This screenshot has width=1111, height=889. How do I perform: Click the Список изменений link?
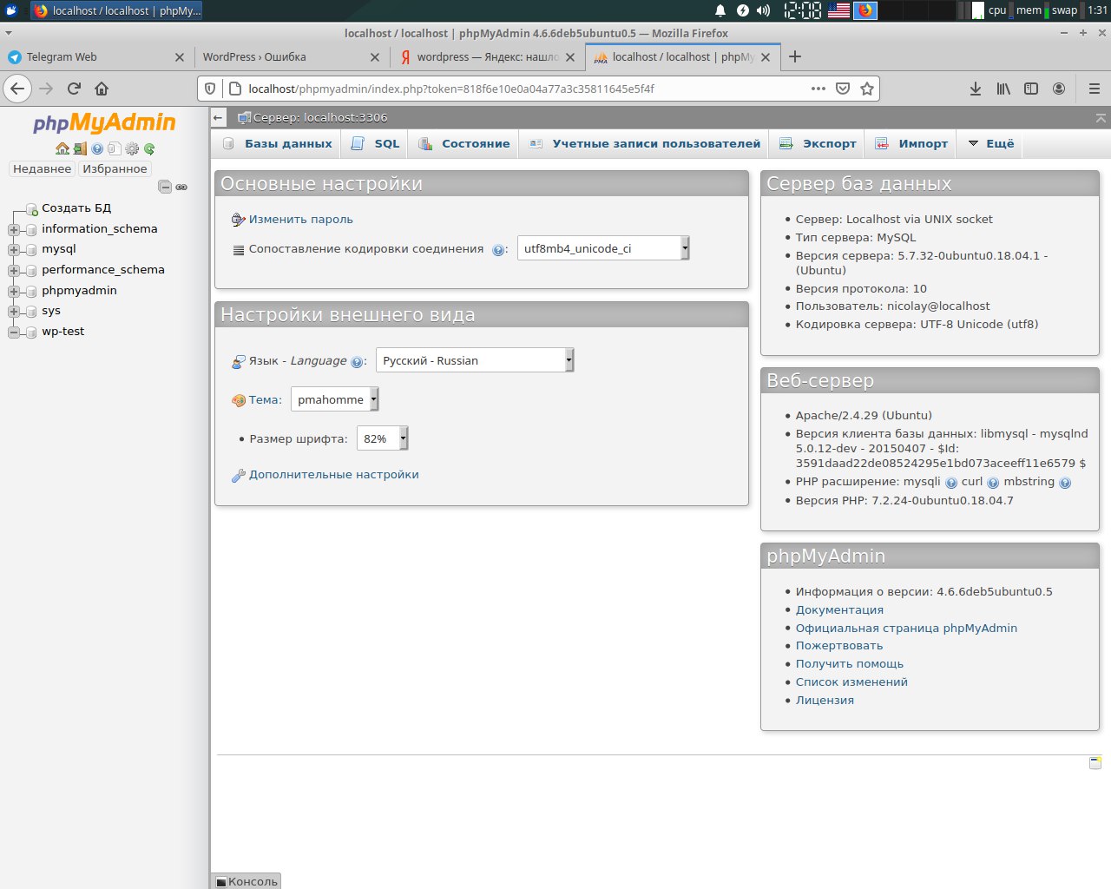851,682
